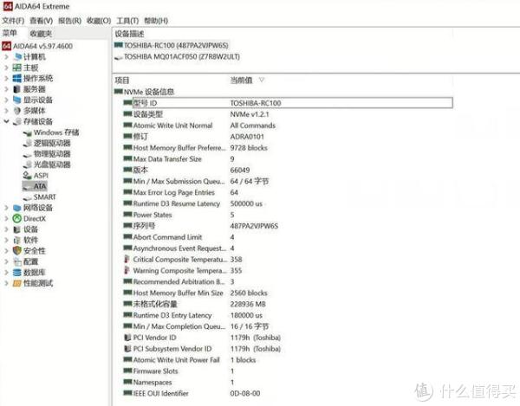520x406 pixels.
Task: Expand the 操作系统 tree node
Action: 6,78
